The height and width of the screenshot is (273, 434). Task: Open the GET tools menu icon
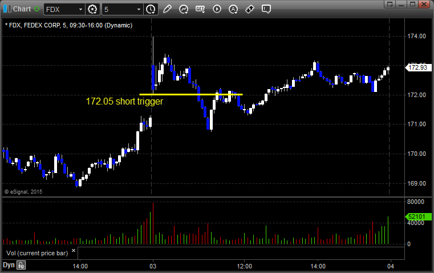(200, 9)
